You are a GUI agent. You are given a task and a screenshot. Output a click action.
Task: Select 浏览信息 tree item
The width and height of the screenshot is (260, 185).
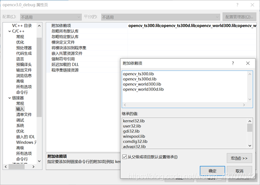(24, 76)
